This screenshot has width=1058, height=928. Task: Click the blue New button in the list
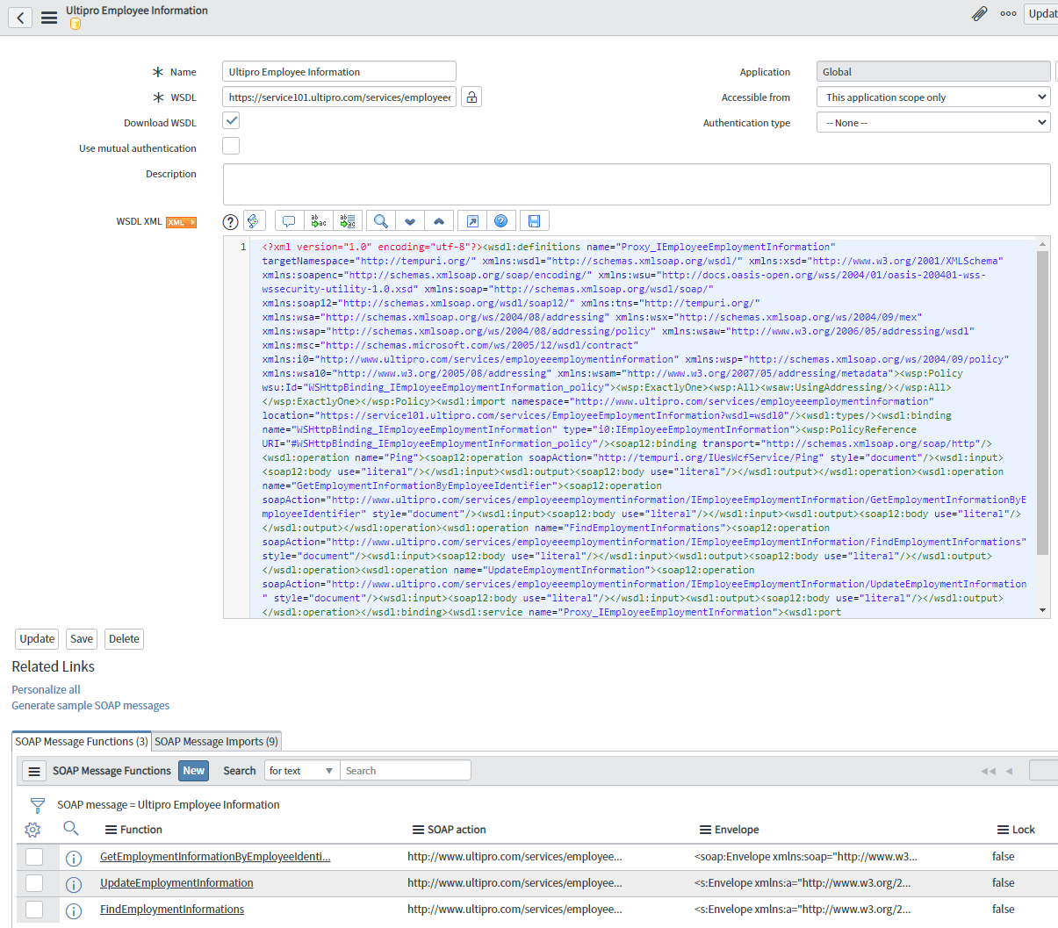point(194,771)
